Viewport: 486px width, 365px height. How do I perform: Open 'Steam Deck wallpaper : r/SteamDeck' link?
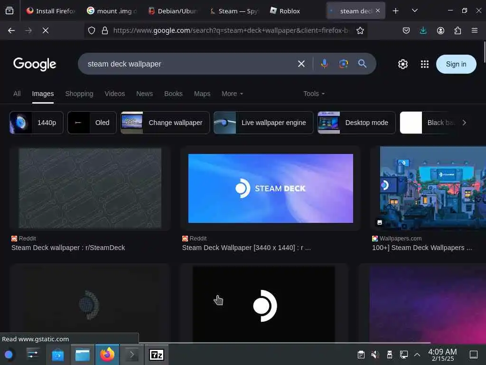point(68,248)
